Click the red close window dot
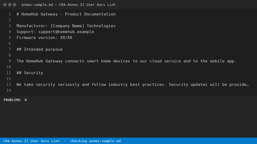This screenshot has width=257, height=144. coord(5,5)
